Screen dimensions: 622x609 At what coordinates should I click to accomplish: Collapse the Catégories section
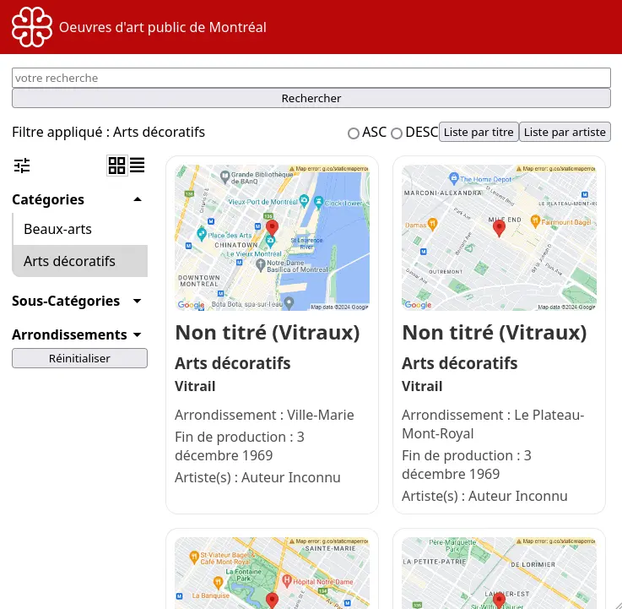[x=138, y=199]
